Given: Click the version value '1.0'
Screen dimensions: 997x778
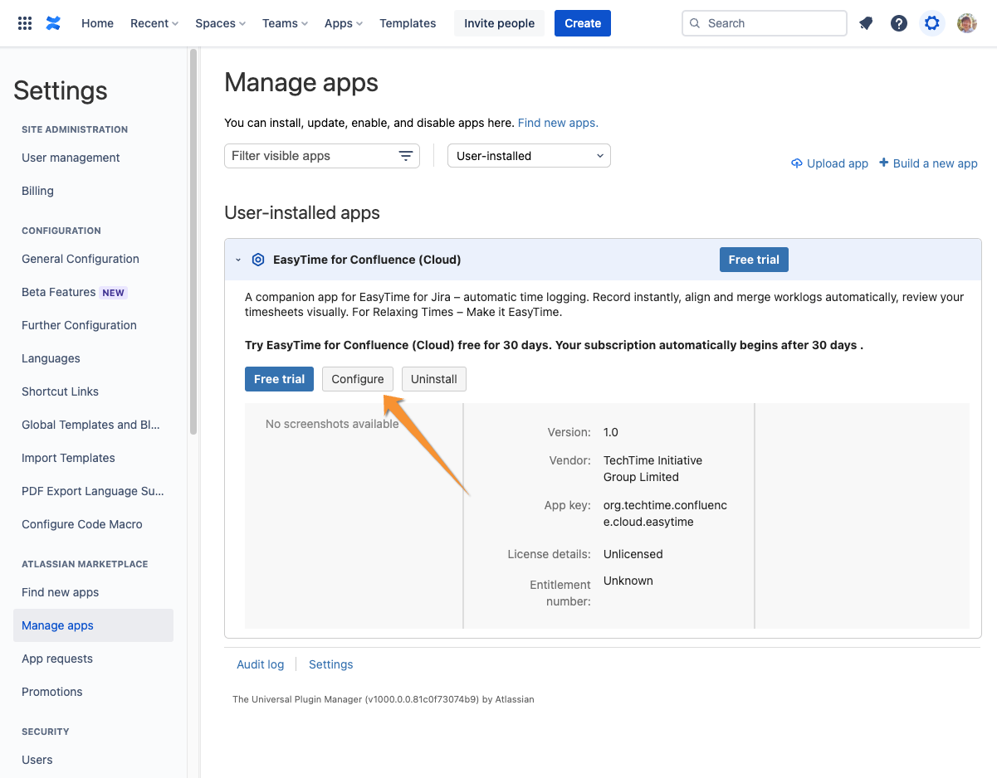Looking at the screenshot, I should tap(611, 432).
